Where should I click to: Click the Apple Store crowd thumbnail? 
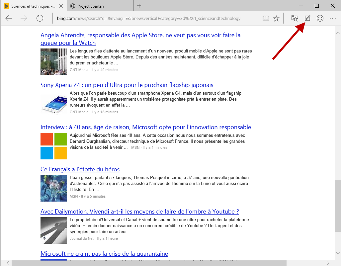click(x=54, y=62)
